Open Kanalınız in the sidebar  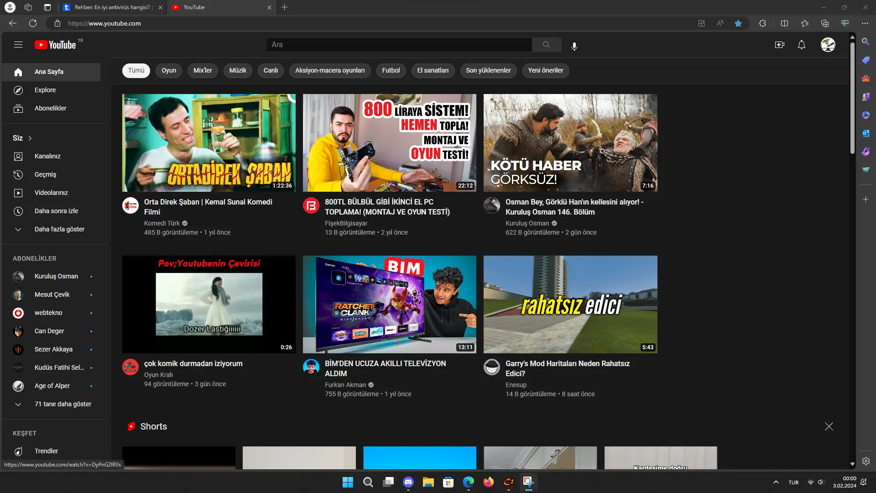click(x=51, y=157)
